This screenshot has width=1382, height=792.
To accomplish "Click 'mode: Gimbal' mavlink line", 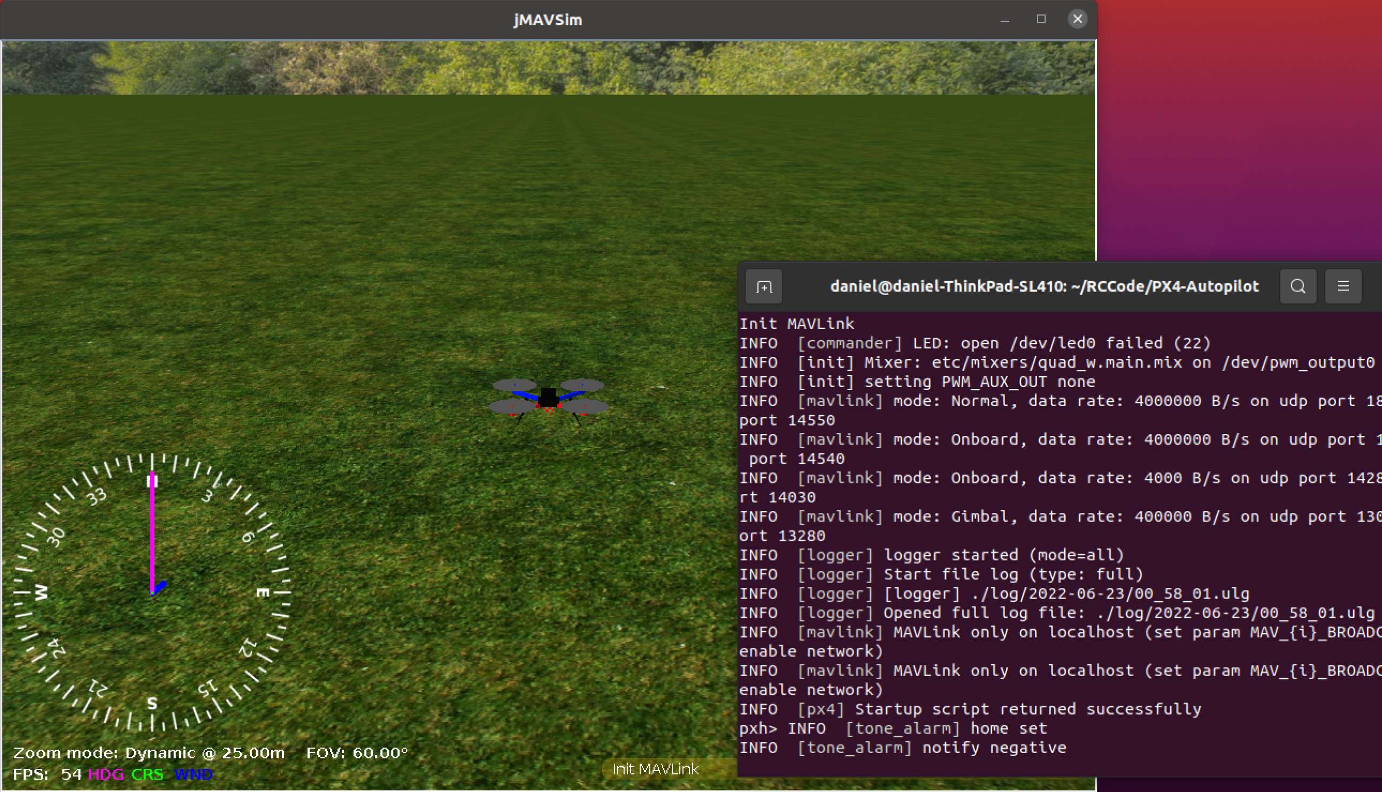I will coord(1061,517).
